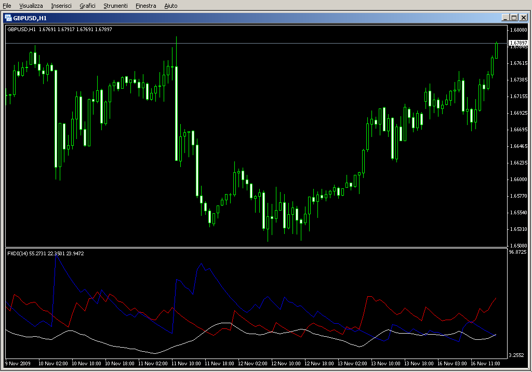The image size is (532, 372).
Task: Open the Aiuto menu
Action: click(x=170, y=6)
